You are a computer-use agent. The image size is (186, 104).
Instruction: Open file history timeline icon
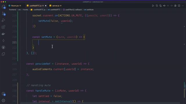pos(157,6)
